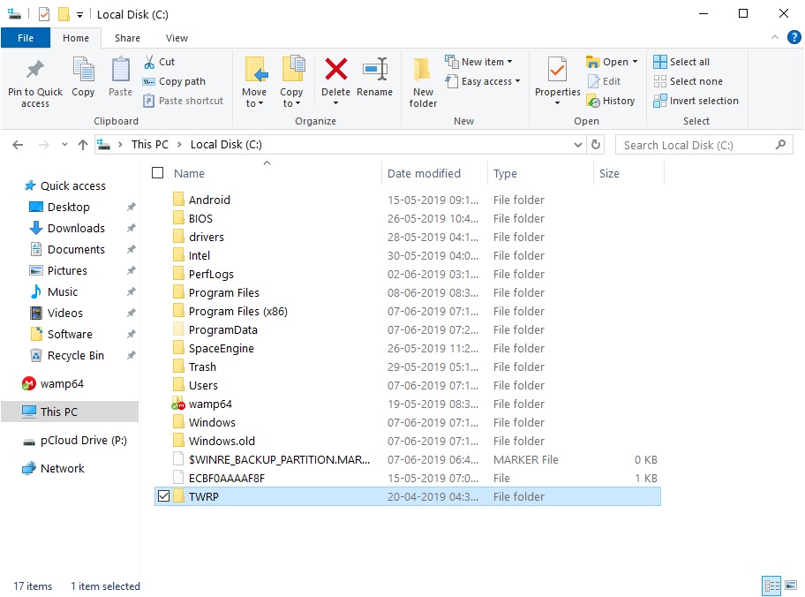Click Invert selection in Select group
Viewport: 805px width, 597px height.
coord(696,101)
